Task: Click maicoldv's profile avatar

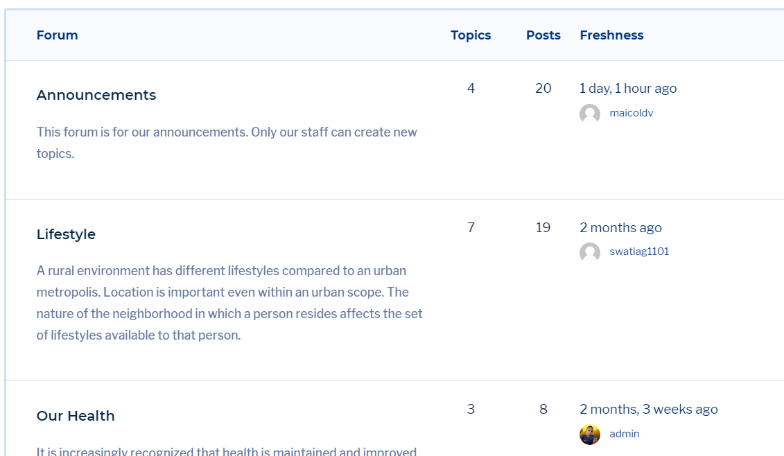Action: pos(590,114)
